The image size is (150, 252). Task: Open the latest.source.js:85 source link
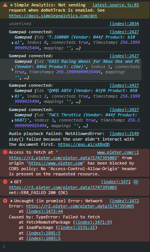[x=115, y=5]
